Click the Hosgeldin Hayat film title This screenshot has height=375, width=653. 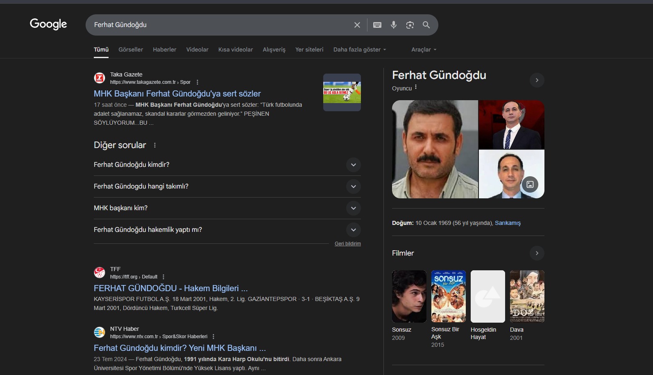pyautogui.click(x=483, y=333)
